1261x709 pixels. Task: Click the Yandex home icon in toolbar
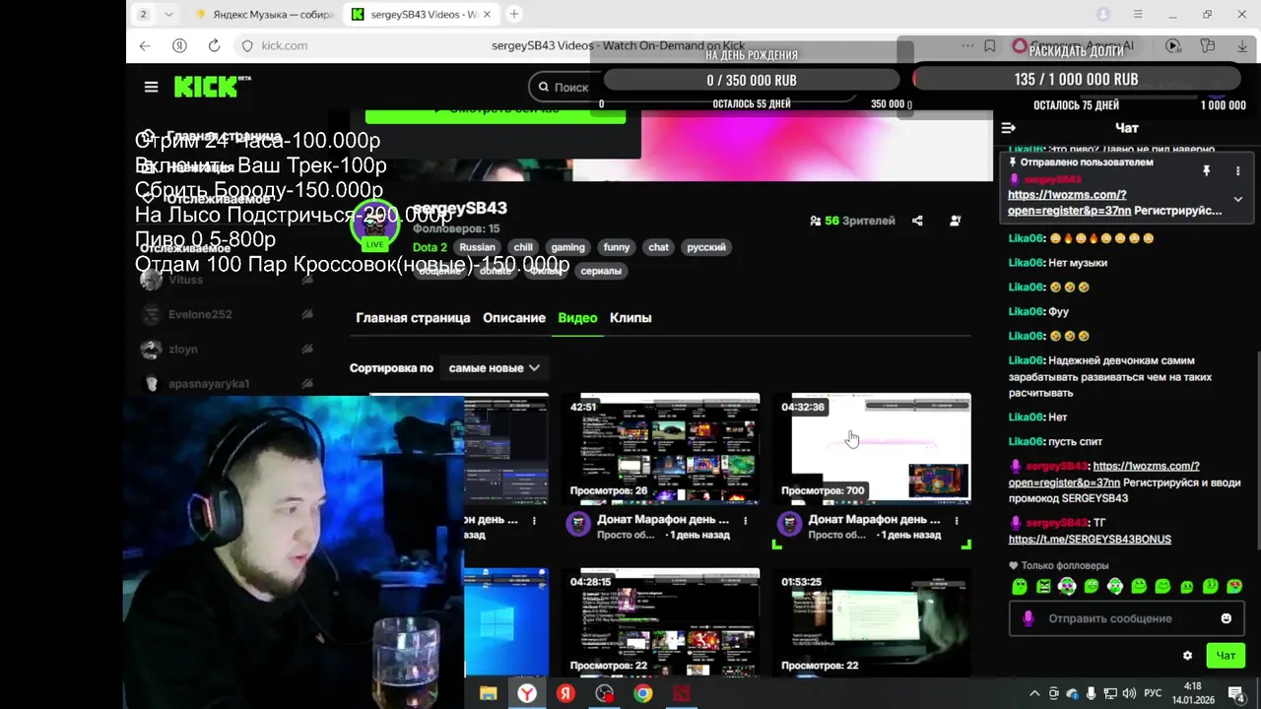pos(179,45)
